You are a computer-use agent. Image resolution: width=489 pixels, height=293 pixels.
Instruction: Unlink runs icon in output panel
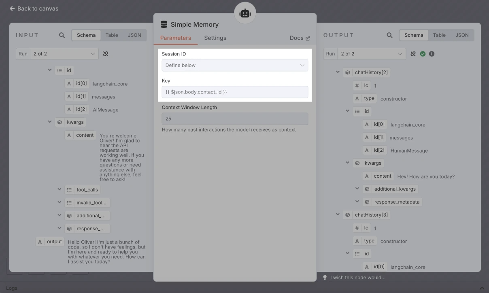pyautogui.click(x=413, y=54)
